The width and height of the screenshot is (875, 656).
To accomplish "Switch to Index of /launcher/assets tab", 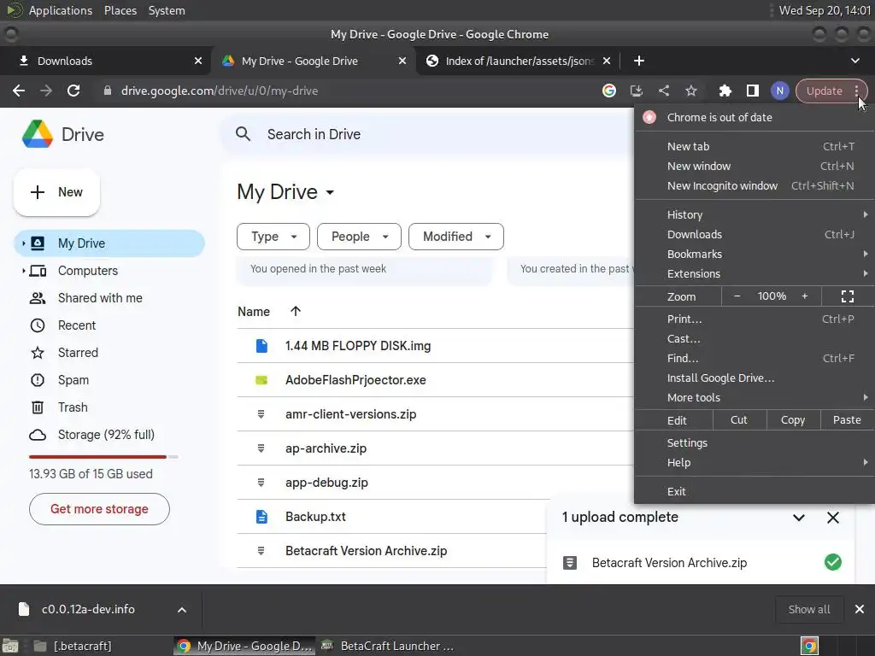I will pyautogui.click(x=519, y=61).
